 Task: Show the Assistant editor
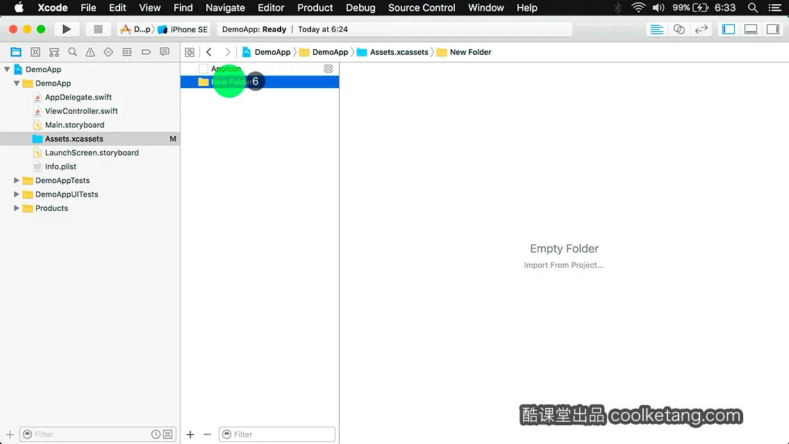[679, 29]
